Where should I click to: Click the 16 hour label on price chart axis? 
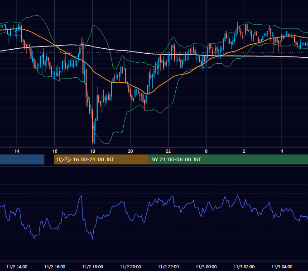pos(55,151)
